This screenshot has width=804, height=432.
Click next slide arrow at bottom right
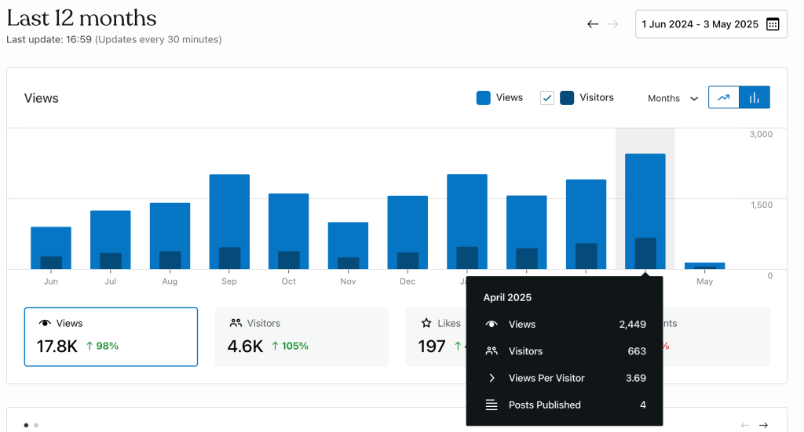763,425
